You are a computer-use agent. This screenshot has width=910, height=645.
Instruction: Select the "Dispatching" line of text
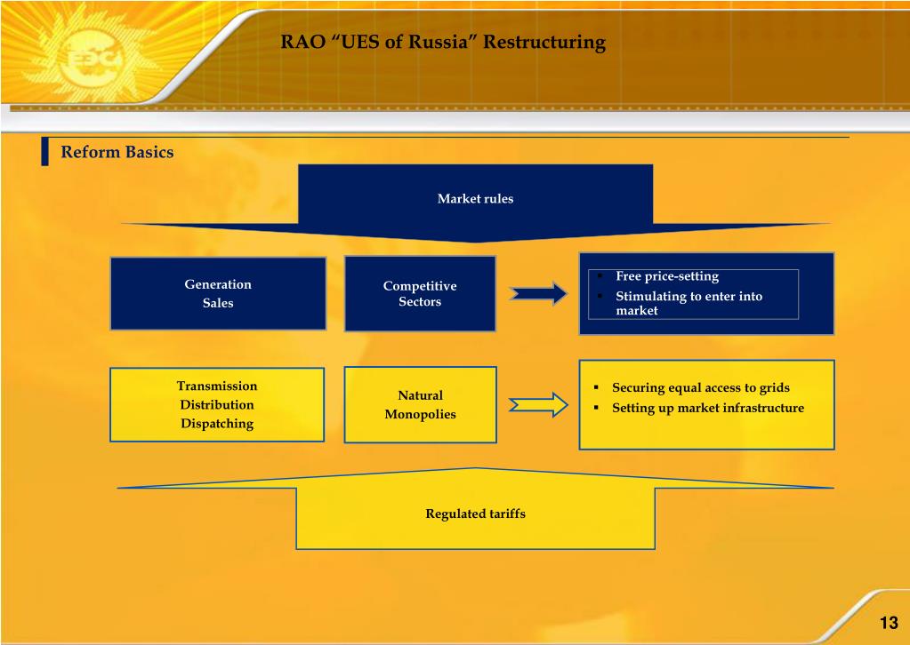tap(216, 424)
